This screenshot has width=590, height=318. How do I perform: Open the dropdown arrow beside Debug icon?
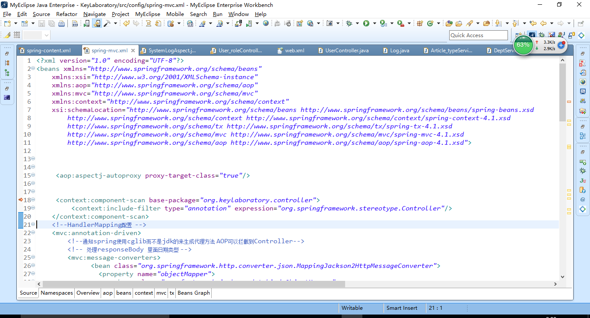[x=357, y=23]
